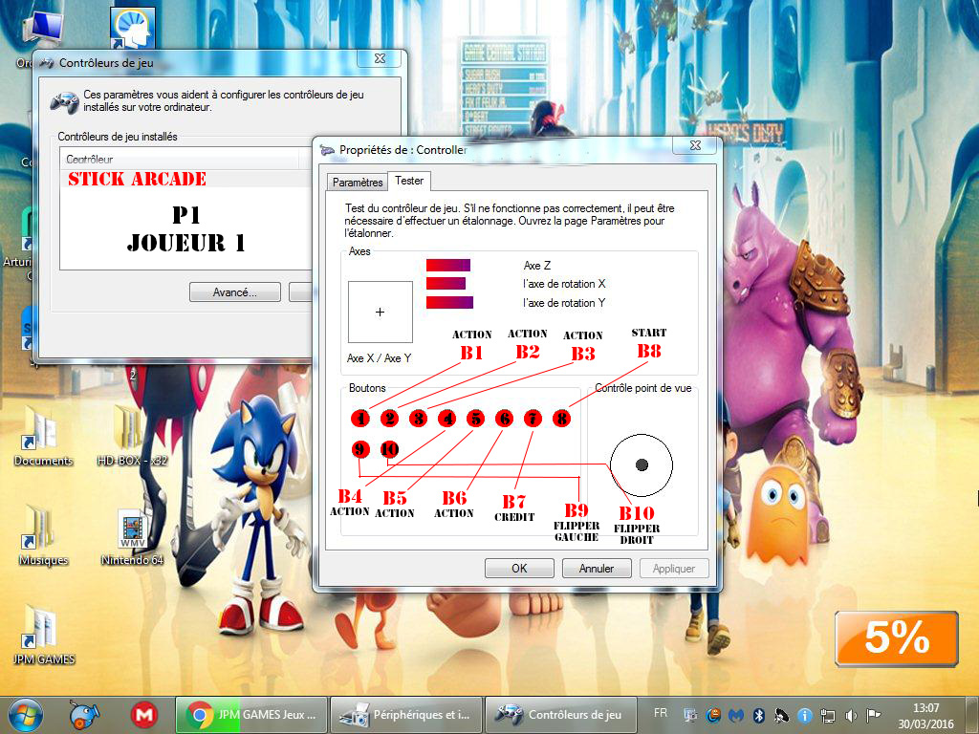Click button indicator 8 in Boutons
Screen dimensions: 979x734
coord(562,418)
